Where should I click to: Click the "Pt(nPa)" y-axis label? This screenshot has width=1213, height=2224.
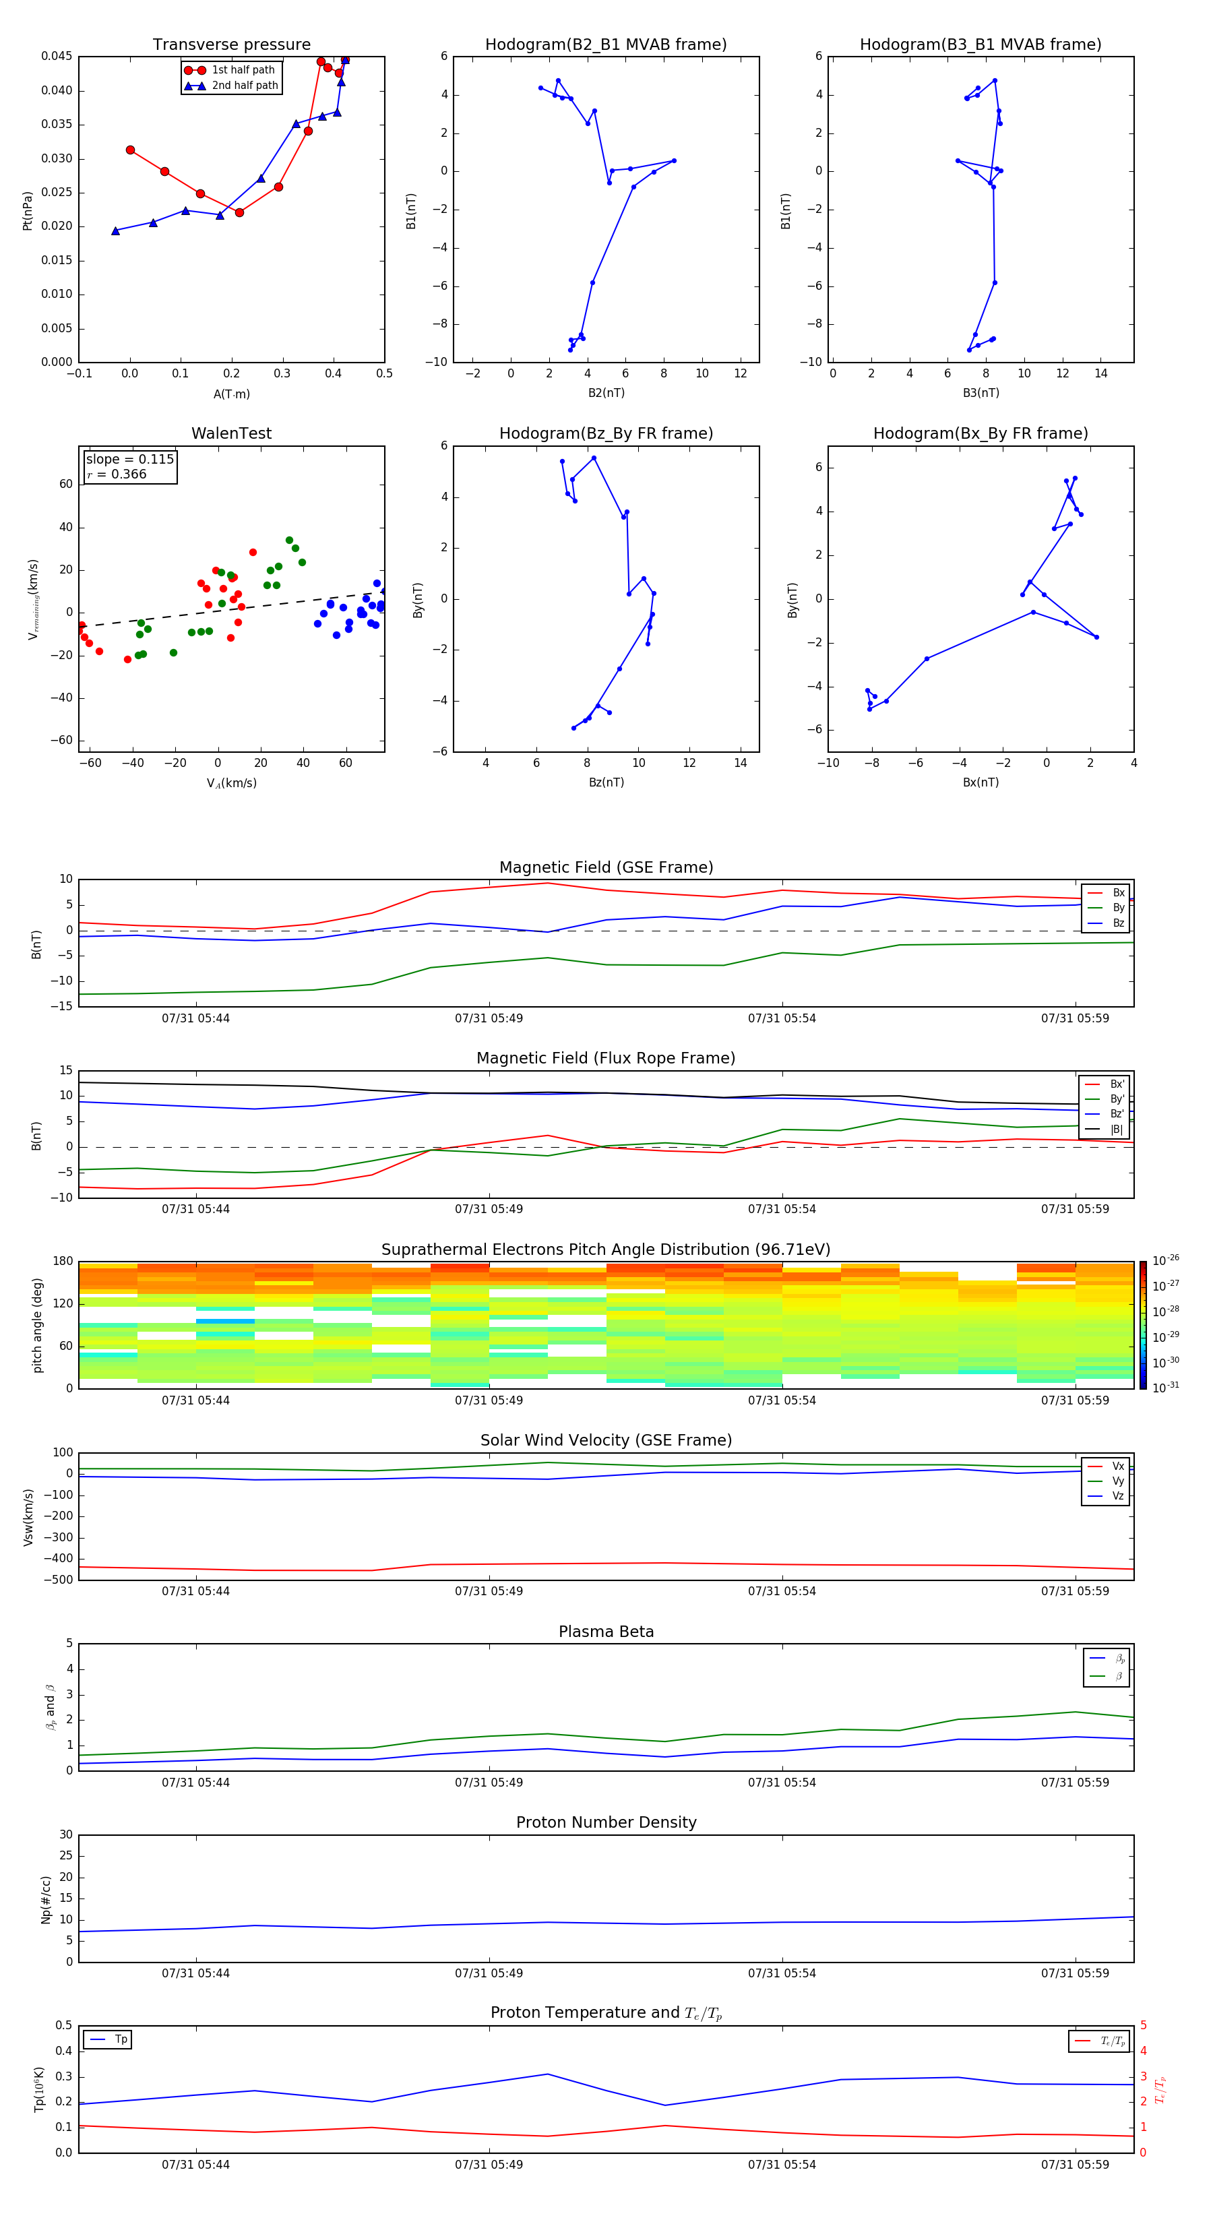(x=28, y=210)
